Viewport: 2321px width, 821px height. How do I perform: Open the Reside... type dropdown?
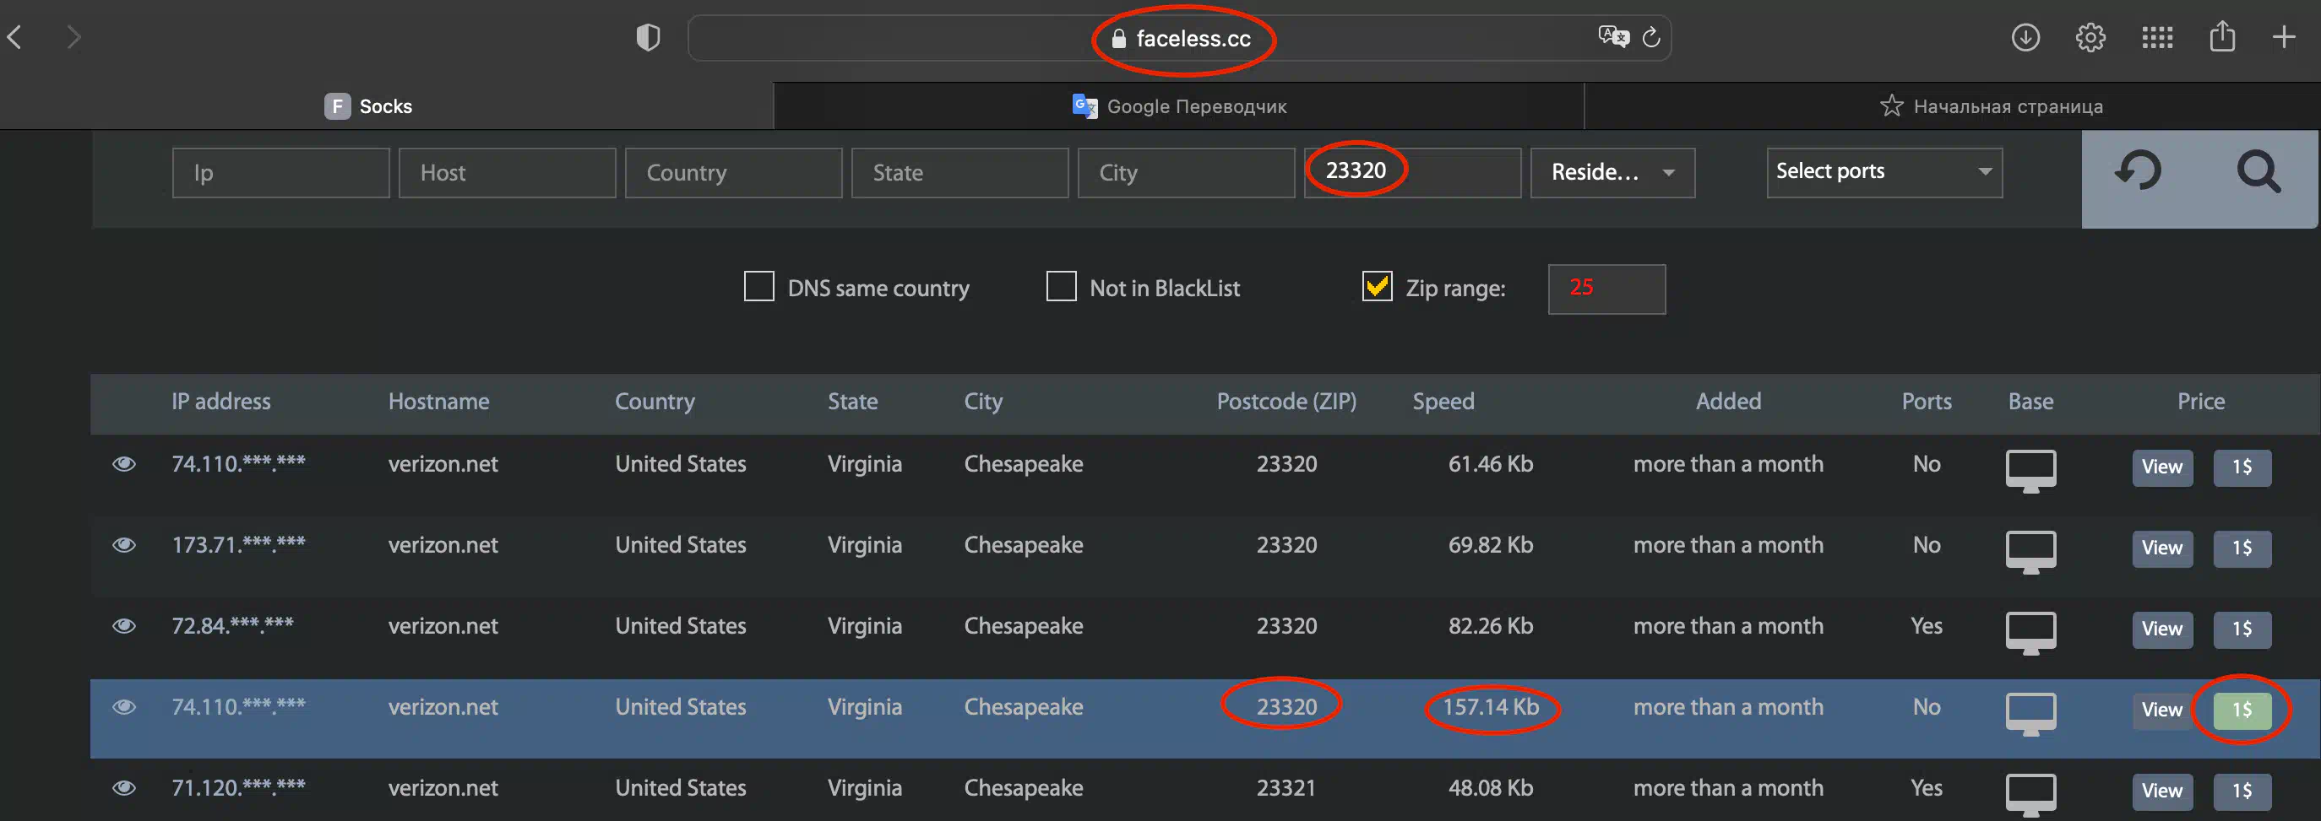click(1612, 172)
